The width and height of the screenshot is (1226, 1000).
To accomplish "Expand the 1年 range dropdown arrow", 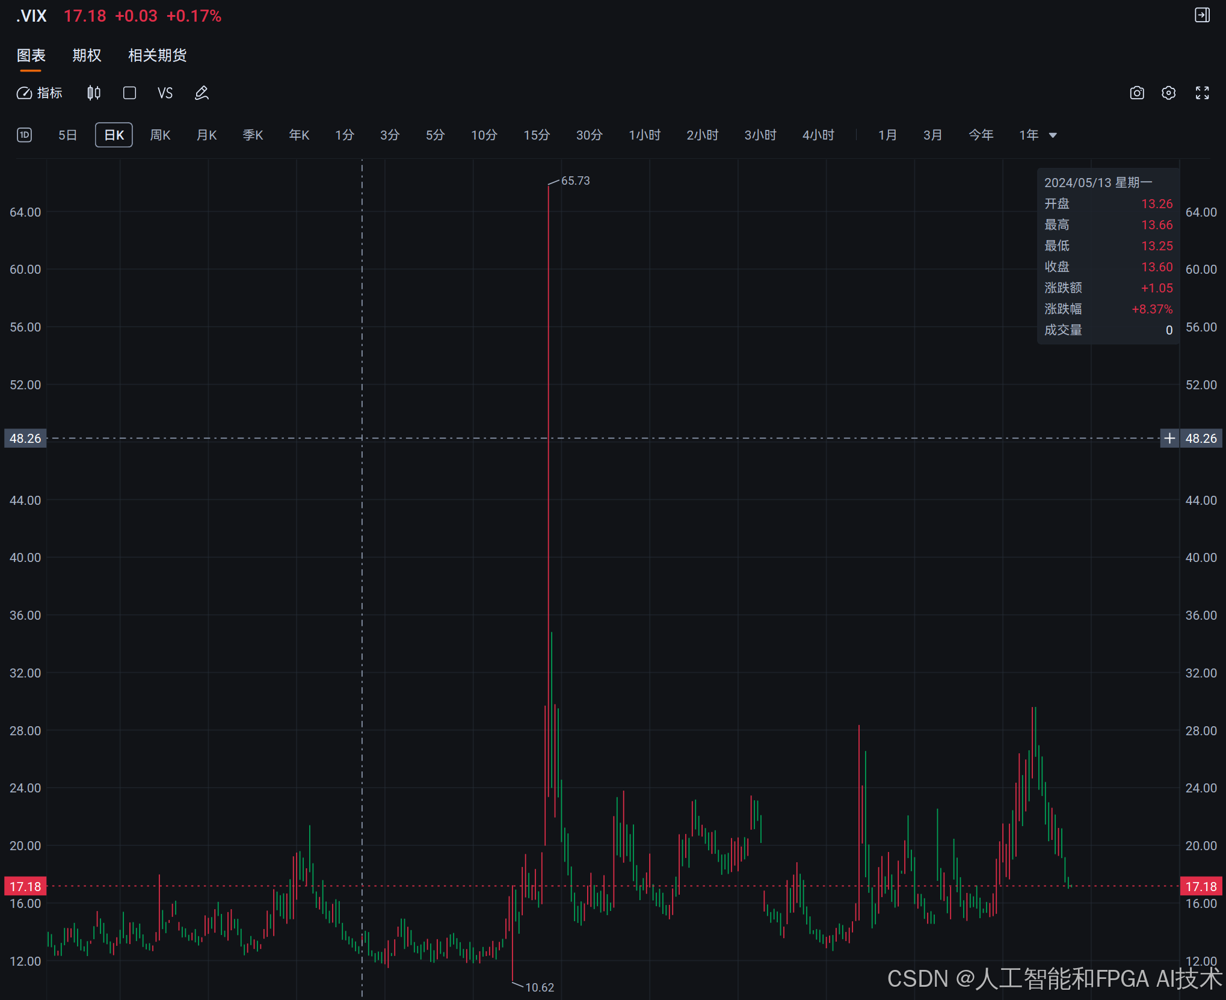I will [1053, 135].
